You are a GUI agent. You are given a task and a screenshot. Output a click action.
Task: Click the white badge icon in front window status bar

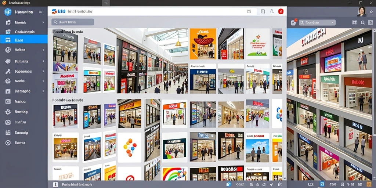56,184
